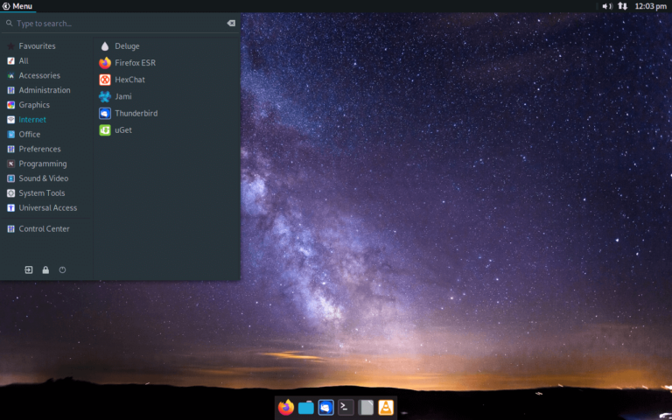
Task: Open the file manager from the dock
Action: point(306,407)
